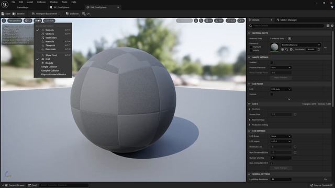Viewport: 335px width, 188px height.
Task: Open LOD Picker LOD Auto dropdown
Action: point(281,89)
